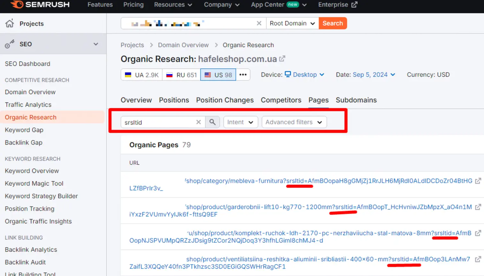The image size is (484, 276).
Task: Go to Domain Overview breadcrumb
Action: click(x=183, y=45)
